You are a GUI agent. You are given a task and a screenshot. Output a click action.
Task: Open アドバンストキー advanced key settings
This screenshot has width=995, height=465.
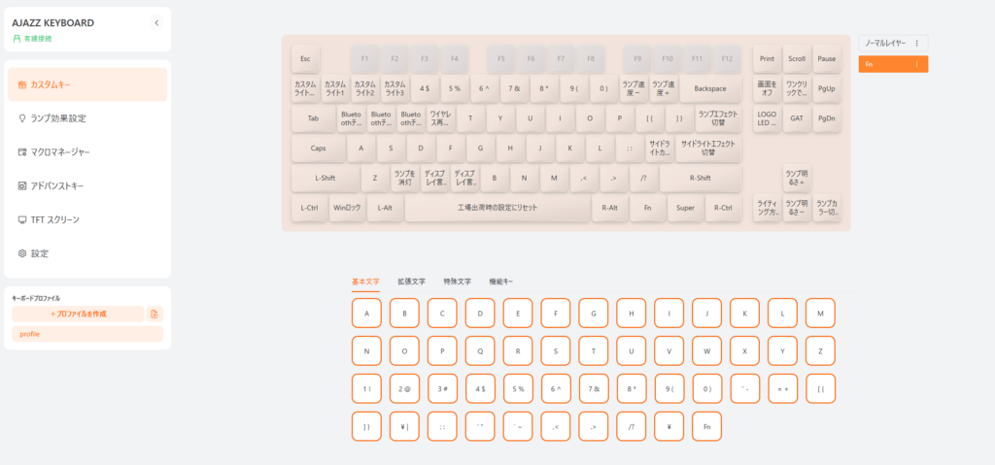tap(87, 185)
